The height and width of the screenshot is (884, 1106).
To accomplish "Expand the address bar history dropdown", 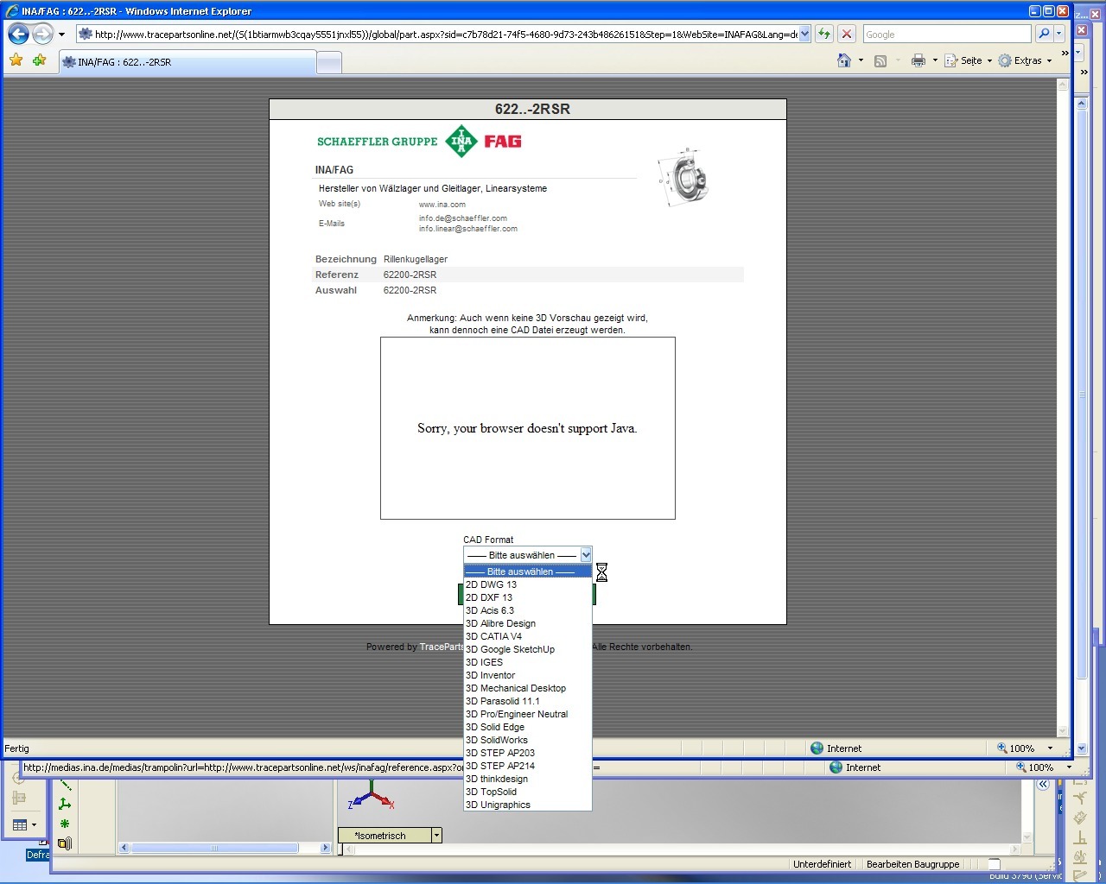I will (805, 34).
